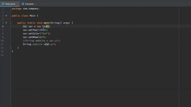Open the Car.java tab

pyautogui.click(x=29, y=4)
